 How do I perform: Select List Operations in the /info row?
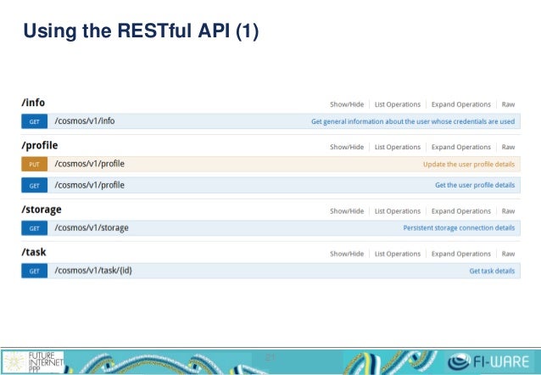pyautogui.click(x=398, y=104)
